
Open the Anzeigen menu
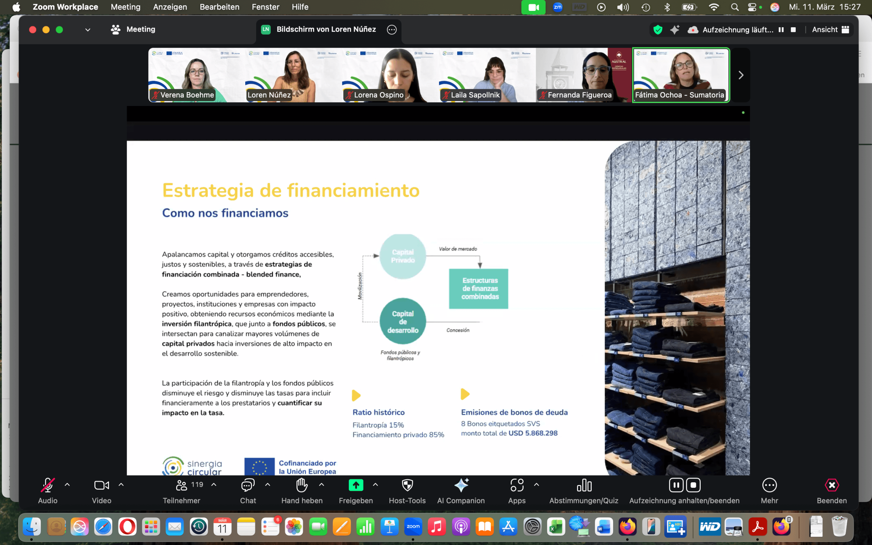[170, 7]
